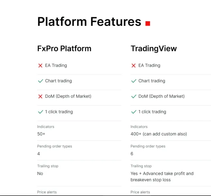Click the red square after Platform Features

click(148, 24)
